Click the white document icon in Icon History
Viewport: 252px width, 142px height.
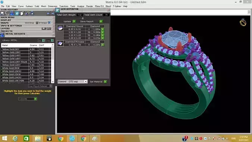22,13
